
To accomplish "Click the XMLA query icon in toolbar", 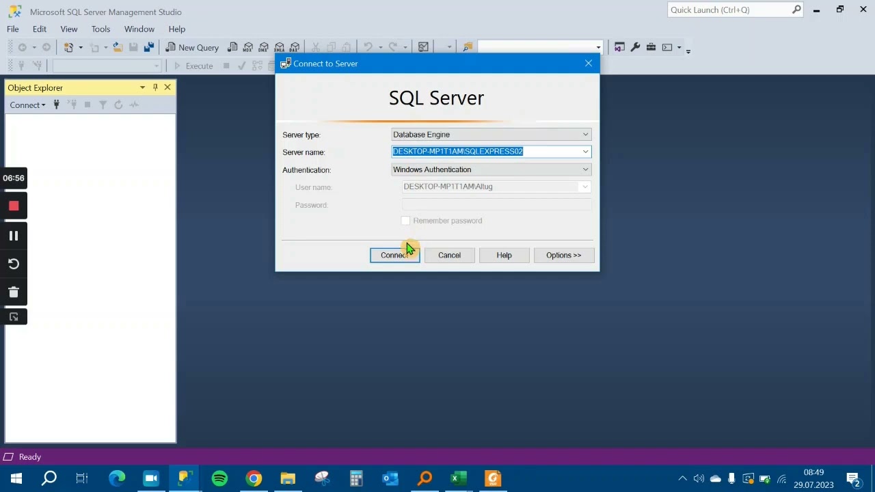I will pyautogui.click(x=279, y=47).
